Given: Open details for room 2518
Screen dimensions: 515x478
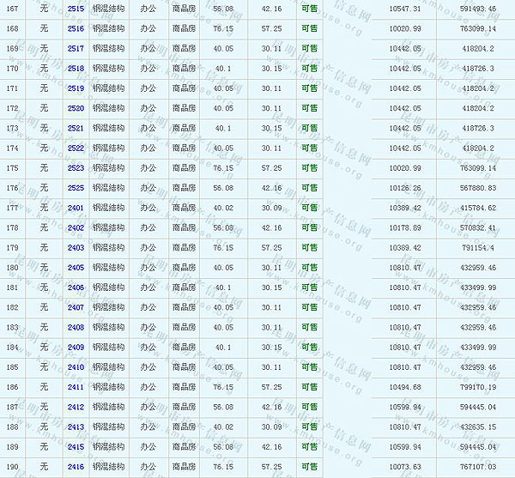Looking at the screenshot, I should 76,68.
